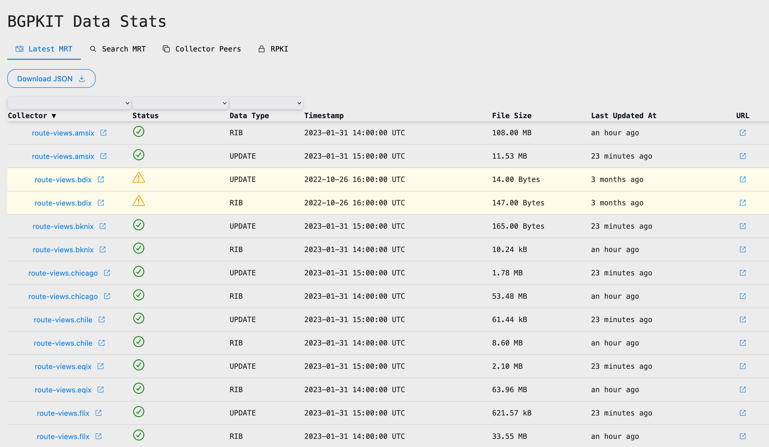Screen dimensions: 769x447
Task: Click the Status column header
Action: 145,116
